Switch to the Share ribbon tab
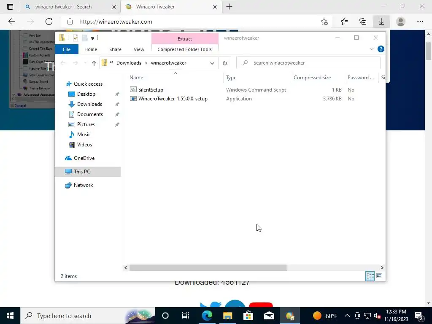 pos(115,49)
